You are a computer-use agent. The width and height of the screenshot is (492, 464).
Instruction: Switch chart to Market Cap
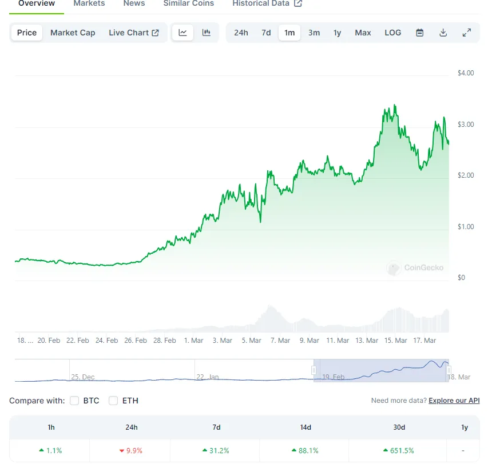tap(73, 33)
